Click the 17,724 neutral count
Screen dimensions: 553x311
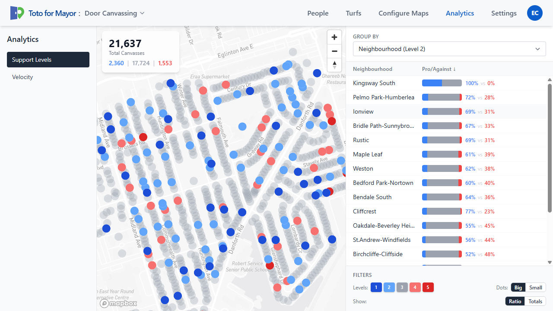click(141, 63)
